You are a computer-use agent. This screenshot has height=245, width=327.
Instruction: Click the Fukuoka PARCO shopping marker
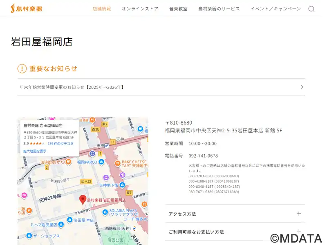(101, 162)
